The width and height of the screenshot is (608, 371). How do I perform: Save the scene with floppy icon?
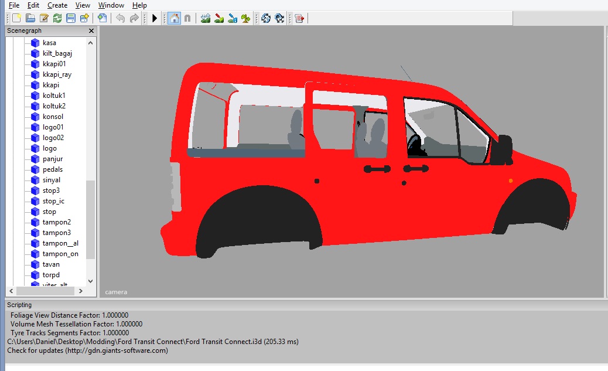(x=70, y=18)
